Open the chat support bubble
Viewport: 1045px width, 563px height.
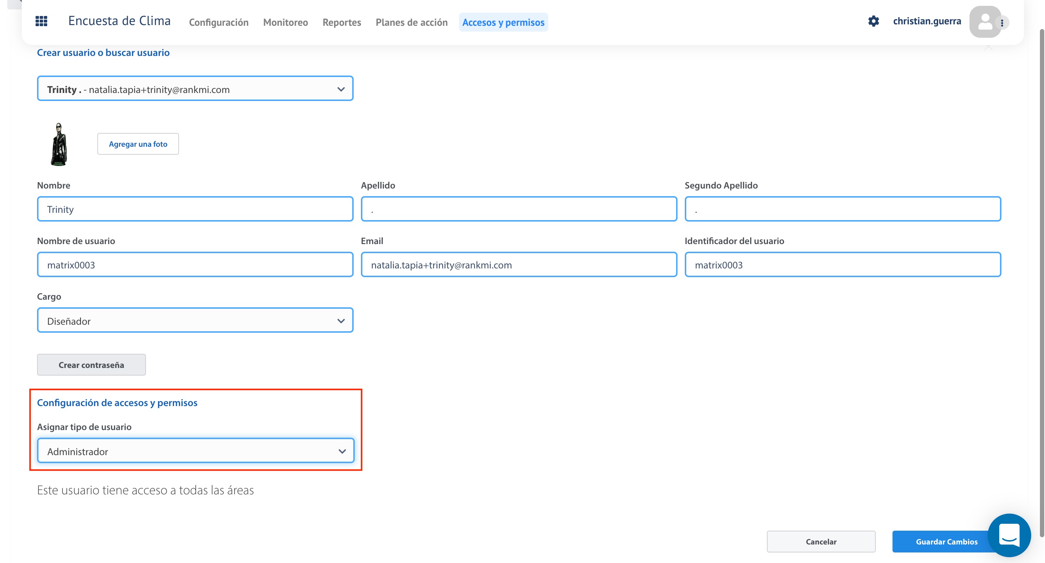click(x=1009, y=535)
